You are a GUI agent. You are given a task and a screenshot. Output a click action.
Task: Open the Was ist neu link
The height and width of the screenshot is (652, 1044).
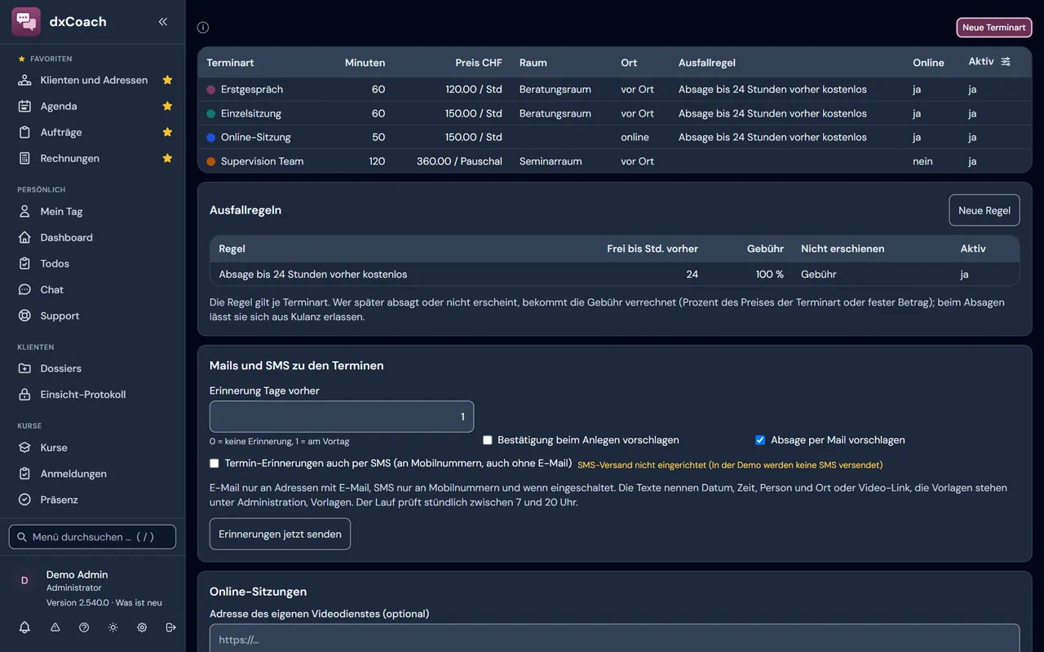click(139, 603)
